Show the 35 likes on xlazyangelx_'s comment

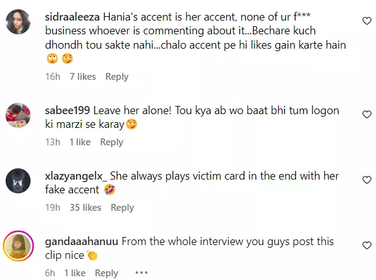[x=85, y=208]
